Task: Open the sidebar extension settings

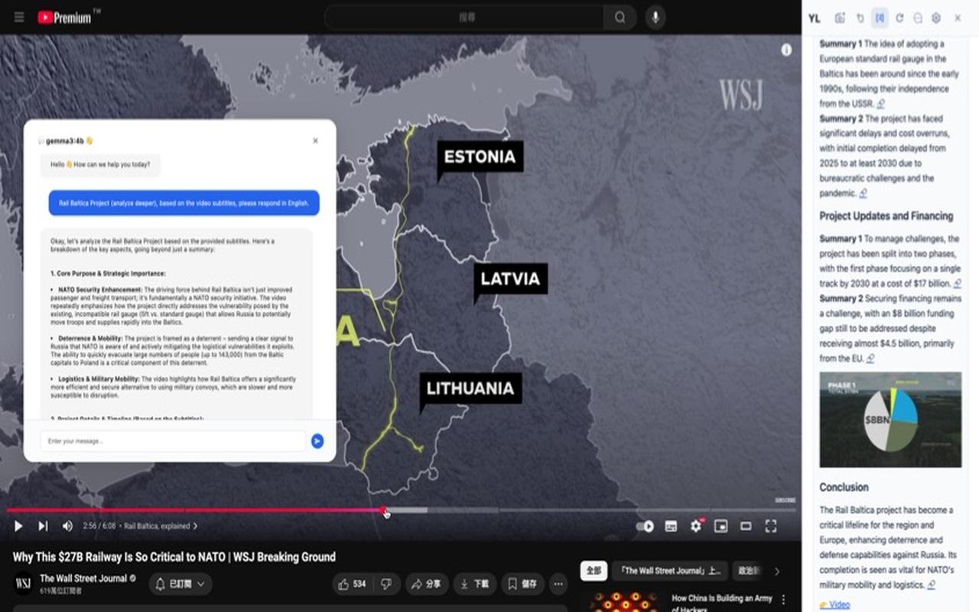Action: click(936, 18)
